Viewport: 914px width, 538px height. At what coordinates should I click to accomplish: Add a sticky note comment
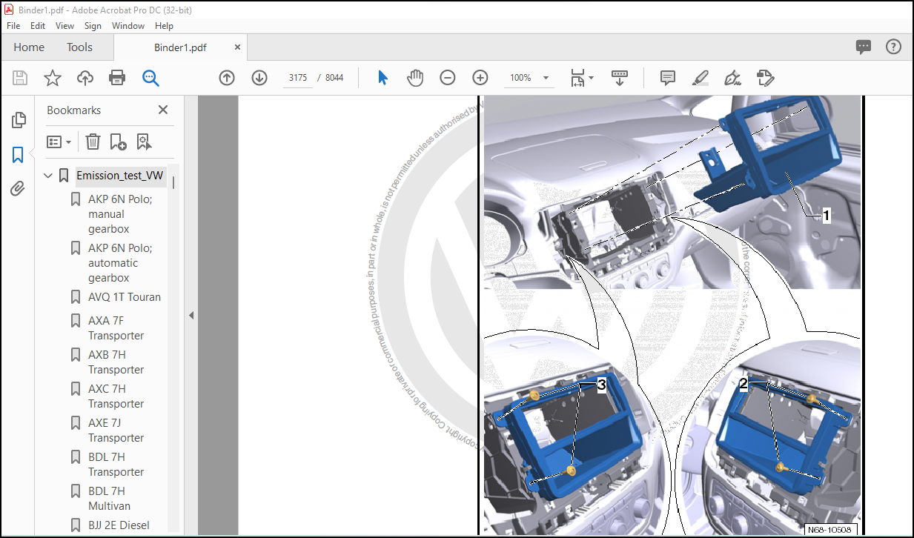pyautogui.click(x=667, y=78)
